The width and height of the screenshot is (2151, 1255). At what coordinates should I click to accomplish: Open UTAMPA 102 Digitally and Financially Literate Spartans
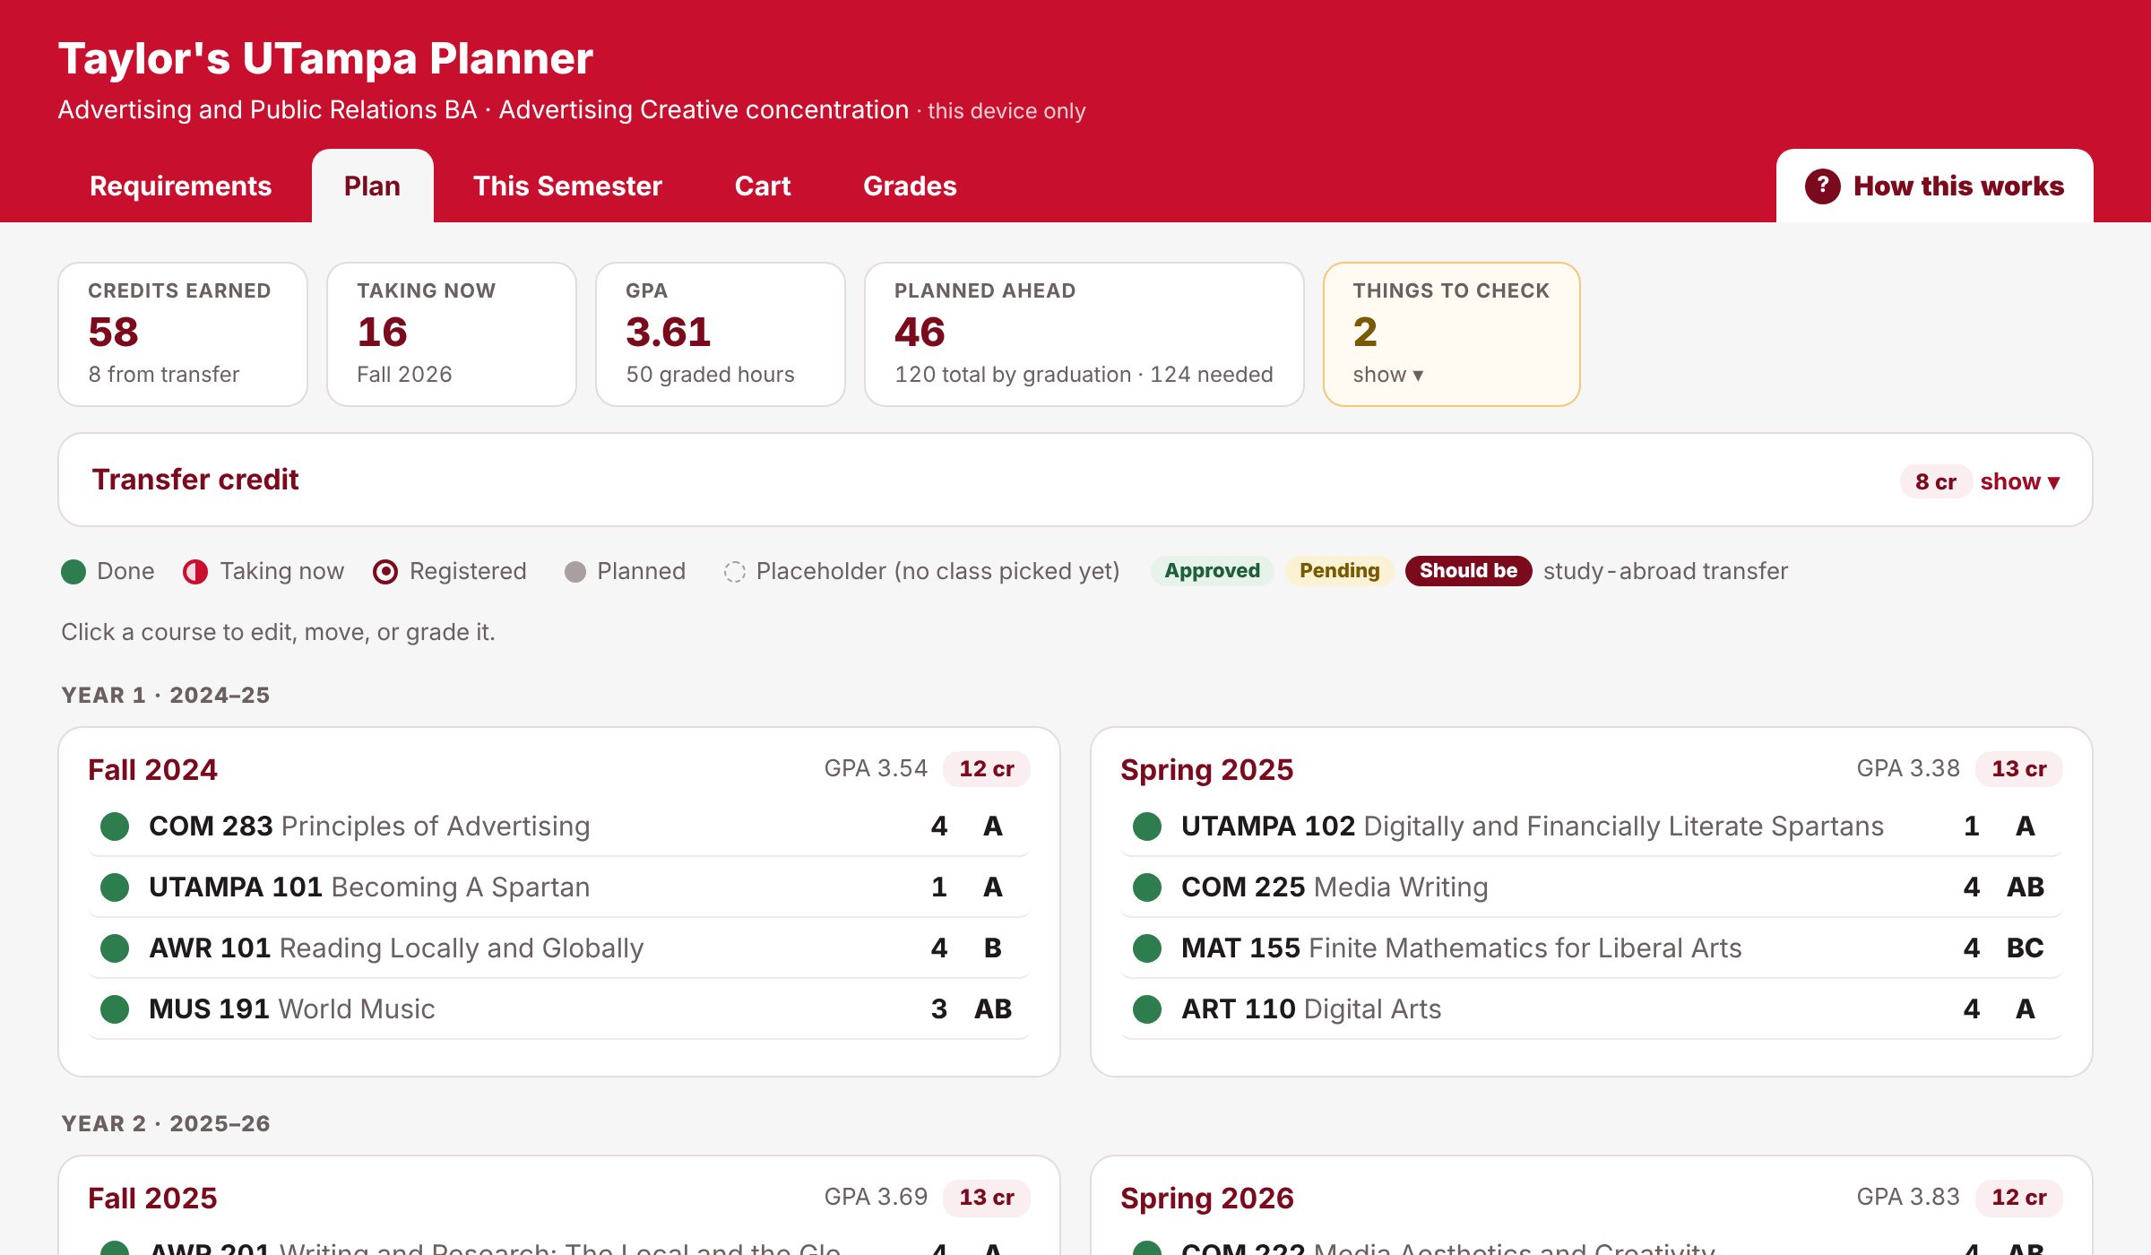(1592, 827)
